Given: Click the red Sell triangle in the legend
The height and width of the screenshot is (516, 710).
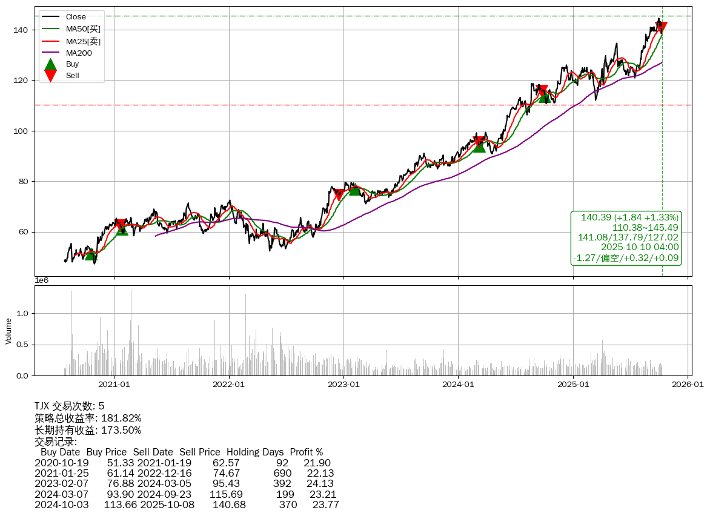Looking at the screenshot, I should click(51, 76).
